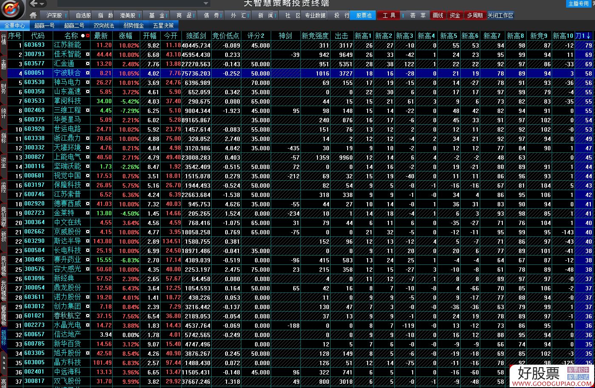
Task: Click the star marker beside 长电科技
Action: pyautogui.click(x=88, y=250)
